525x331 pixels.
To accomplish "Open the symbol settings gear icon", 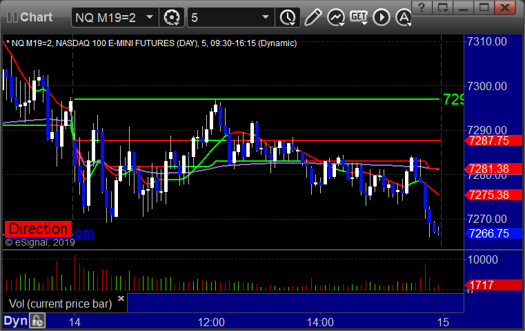I will coord(171,17).
